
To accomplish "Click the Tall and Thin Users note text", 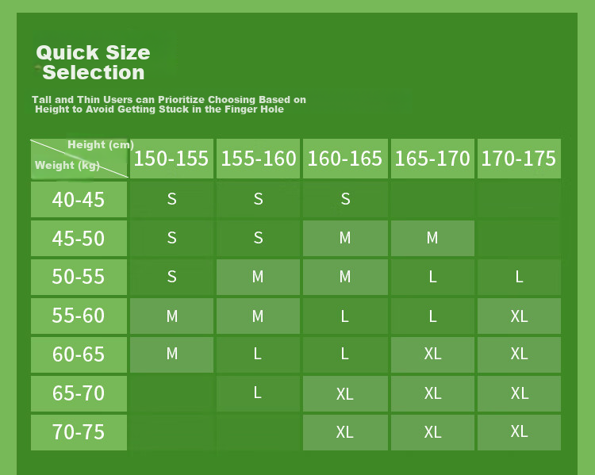I will pos(169,105).
